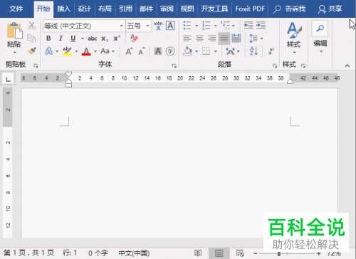Apply multilevel list

[225, 26]
